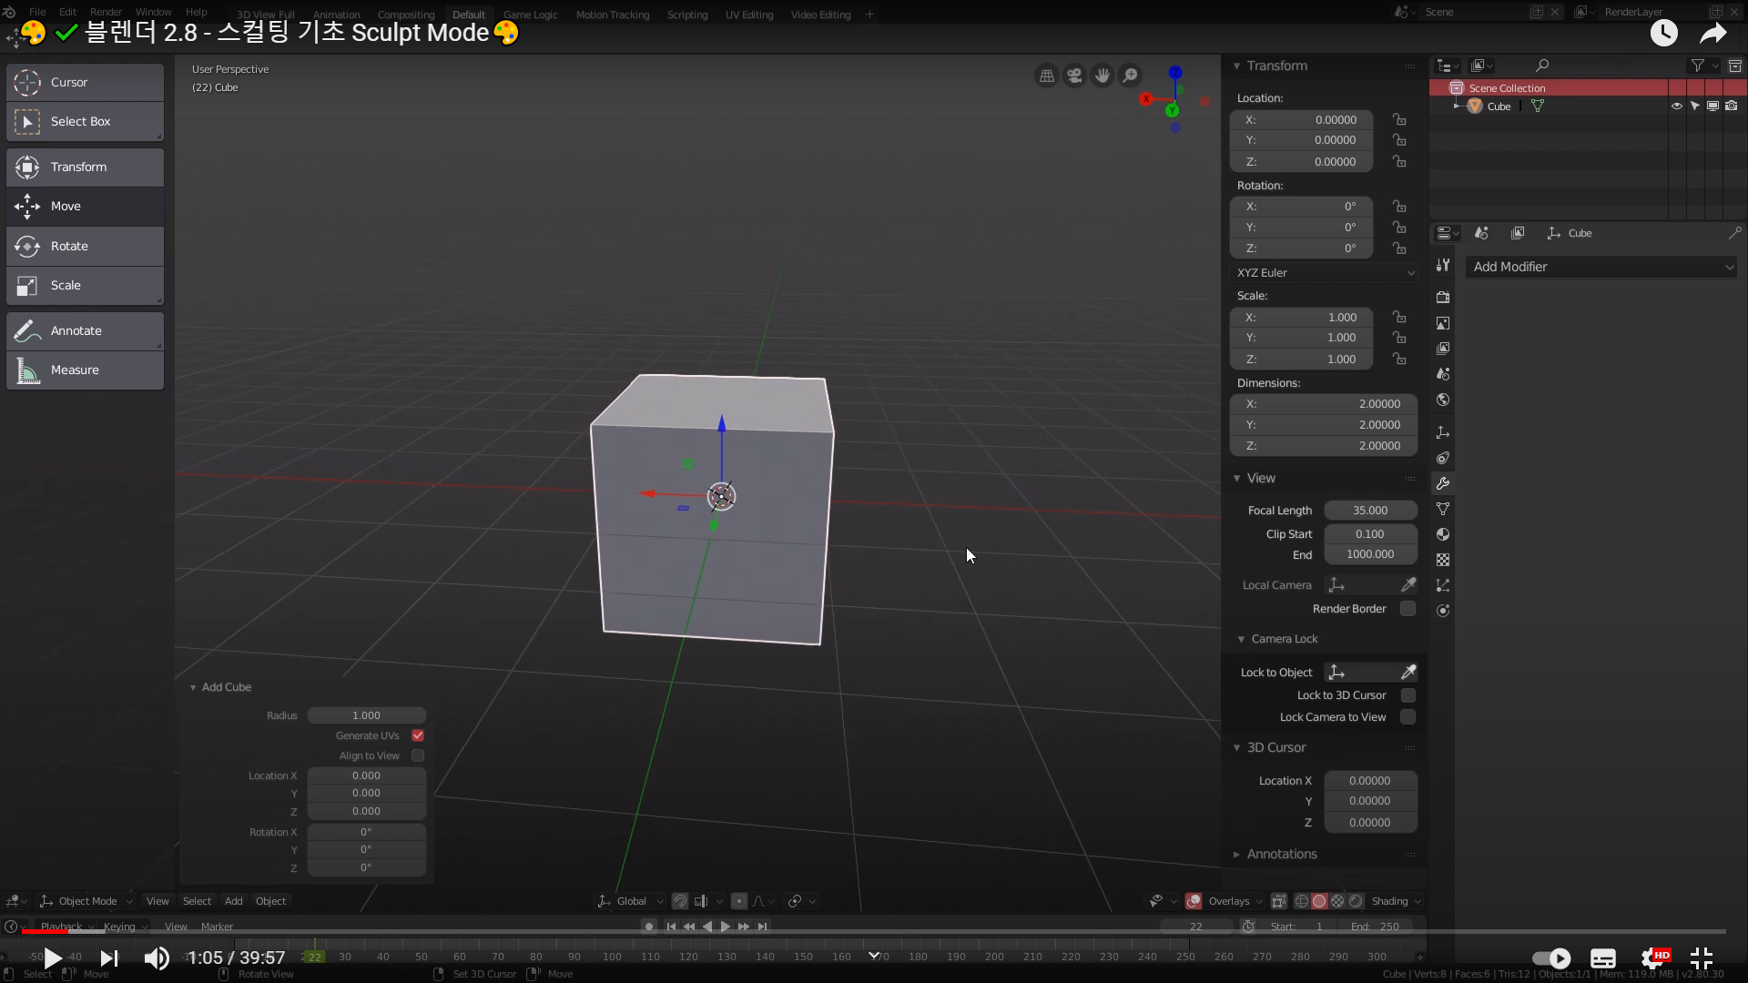This screenshot has height=983, width=1748.
Task: Select the Measure tool
Action: click(85, 370)
